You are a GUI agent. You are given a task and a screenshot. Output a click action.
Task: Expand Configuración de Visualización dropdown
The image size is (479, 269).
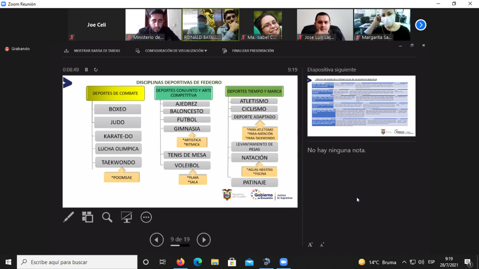[176, 51]
